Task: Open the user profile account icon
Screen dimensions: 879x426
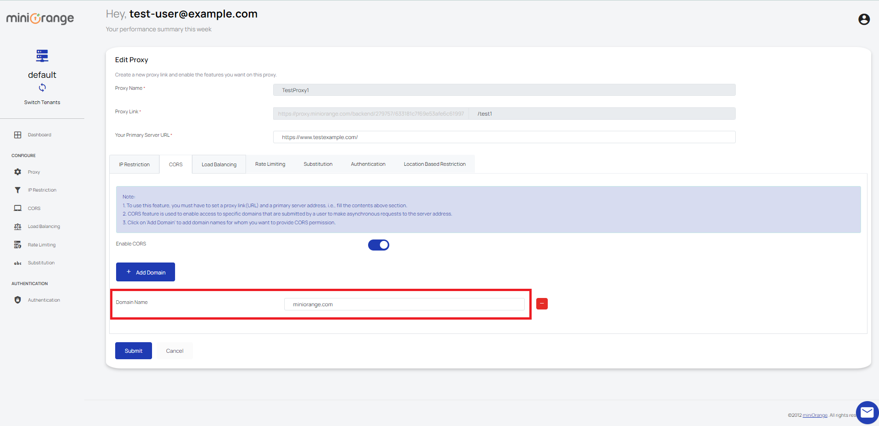Action: click(x=864, y=19)
